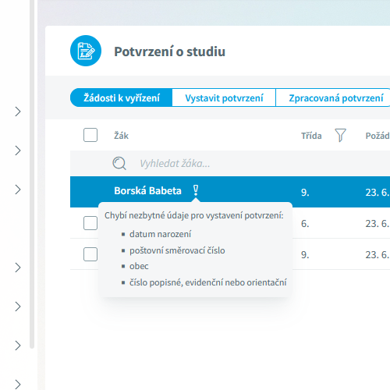Select the Borská Babeta row
This screenshot has width=390, height=390.
tap(230, 192)
